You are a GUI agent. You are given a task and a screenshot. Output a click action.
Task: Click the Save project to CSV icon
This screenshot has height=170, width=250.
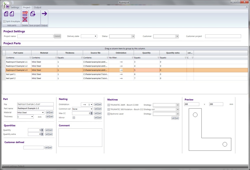click(x=32, y=14)
